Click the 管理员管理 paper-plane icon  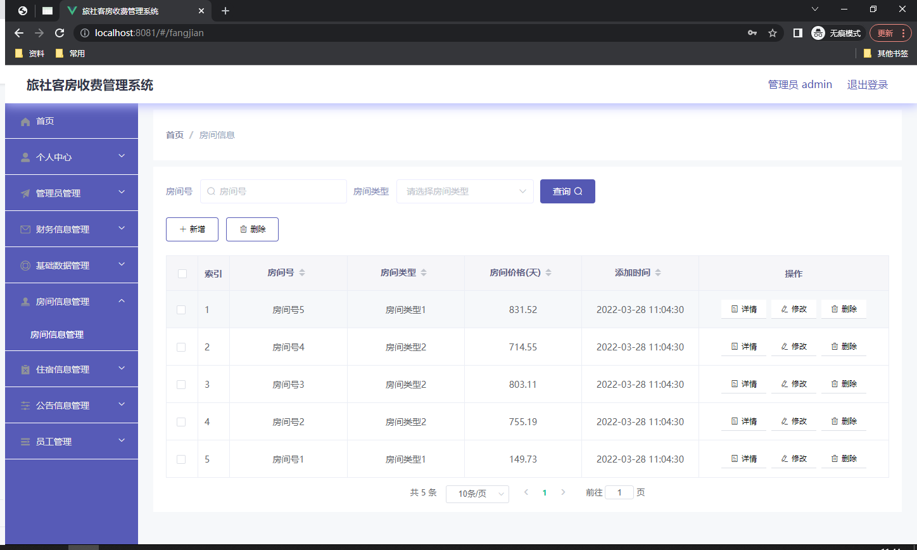coord(25,193)
